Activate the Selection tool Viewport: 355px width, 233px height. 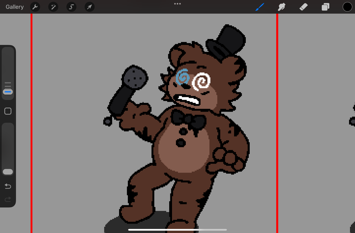click(71, 7)
